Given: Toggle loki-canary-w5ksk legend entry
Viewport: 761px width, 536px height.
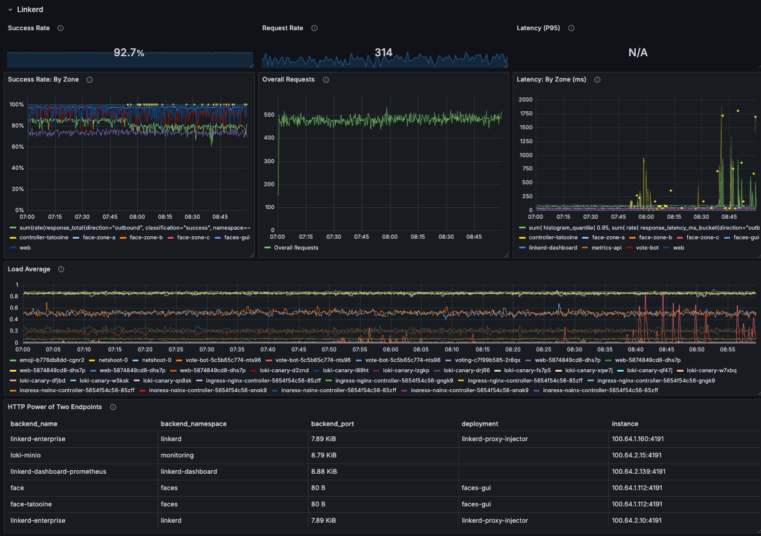Looking at the screenshot, I should pos(105,381).
